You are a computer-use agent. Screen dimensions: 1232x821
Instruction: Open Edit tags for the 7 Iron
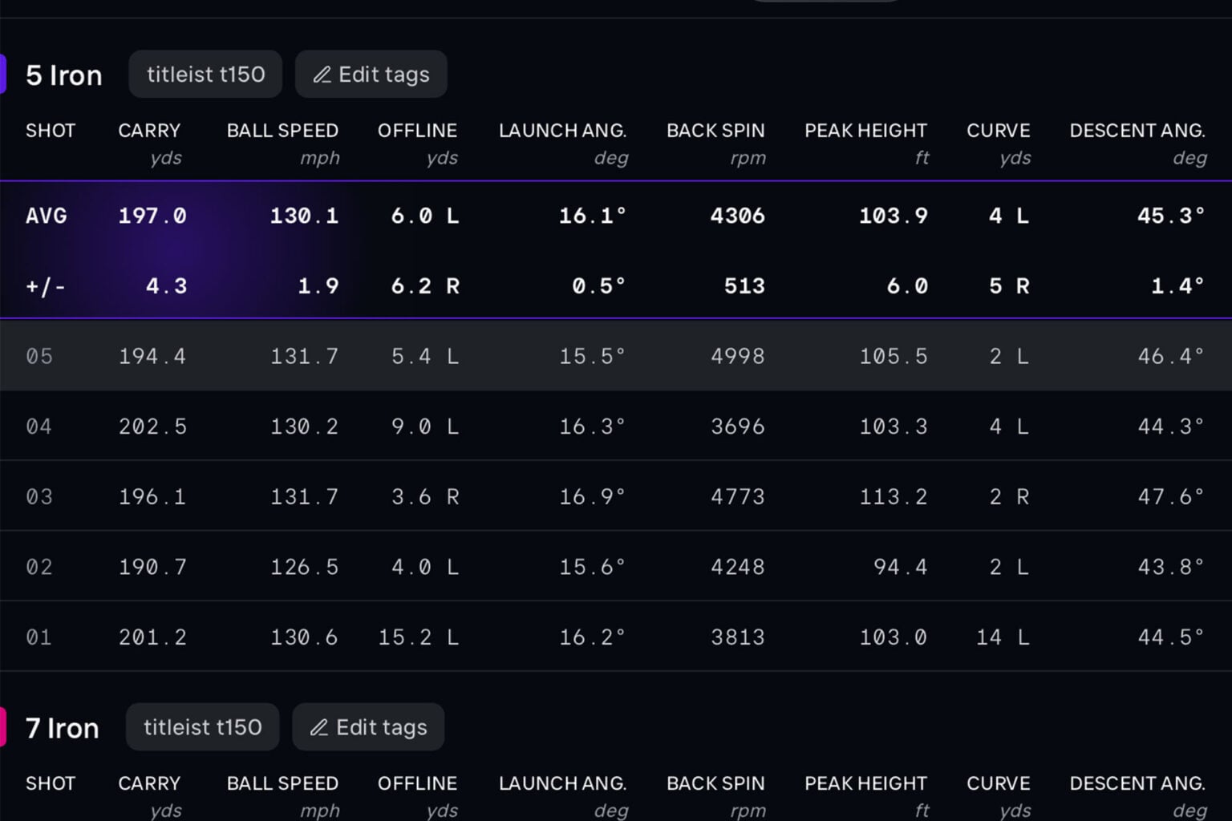point(368,727)
